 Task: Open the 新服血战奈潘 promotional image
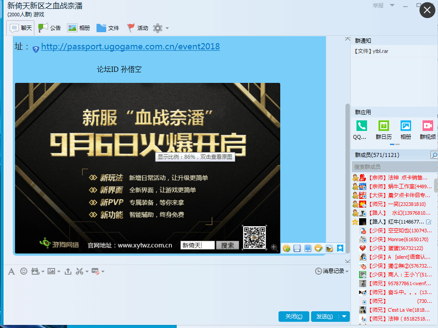(148, 168)
